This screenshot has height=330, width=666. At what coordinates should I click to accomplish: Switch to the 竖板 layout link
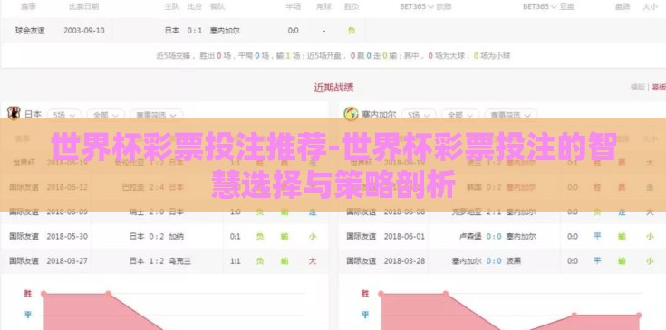click(659, 87)
